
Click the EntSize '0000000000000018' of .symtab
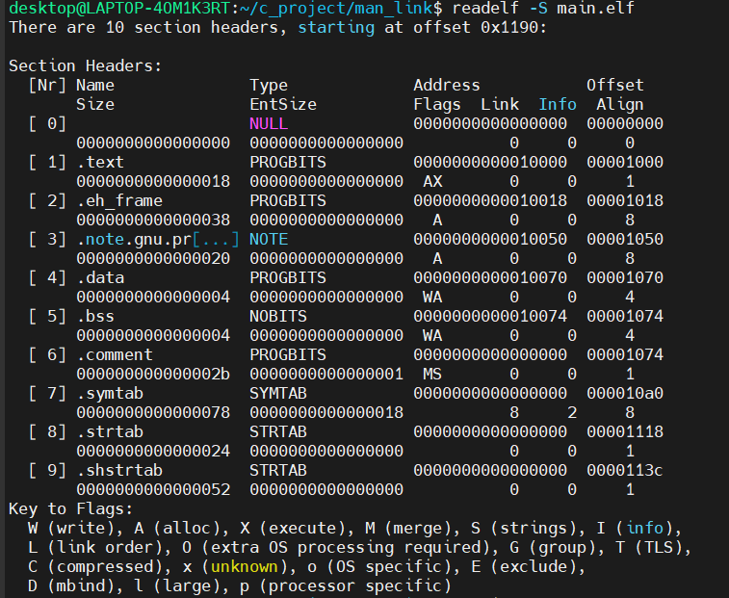tap(326, 413)
